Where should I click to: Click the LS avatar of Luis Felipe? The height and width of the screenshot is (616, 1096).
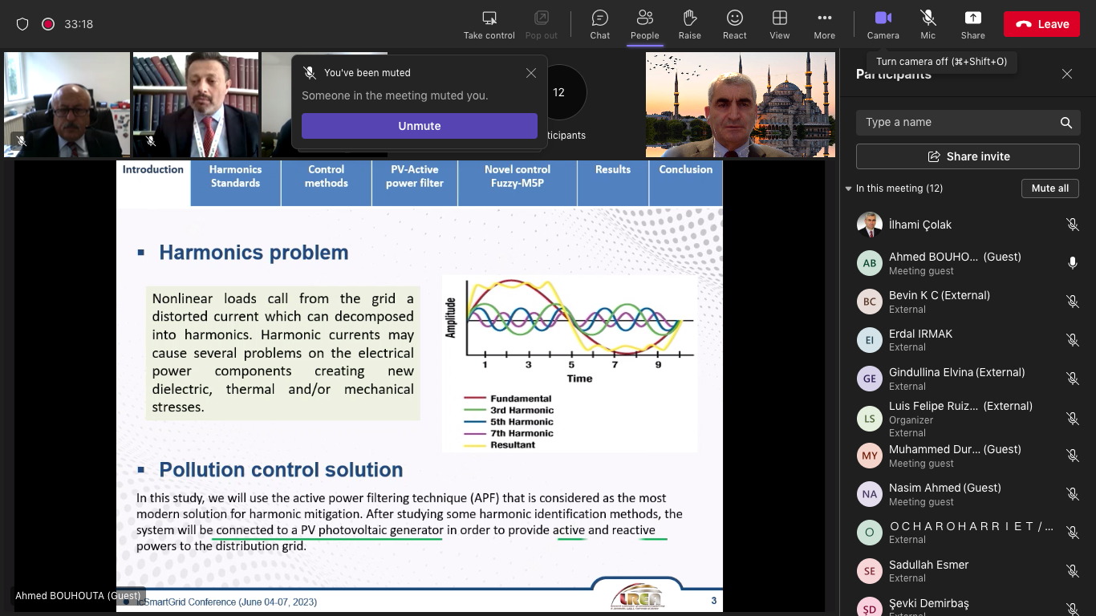point(870,419)
